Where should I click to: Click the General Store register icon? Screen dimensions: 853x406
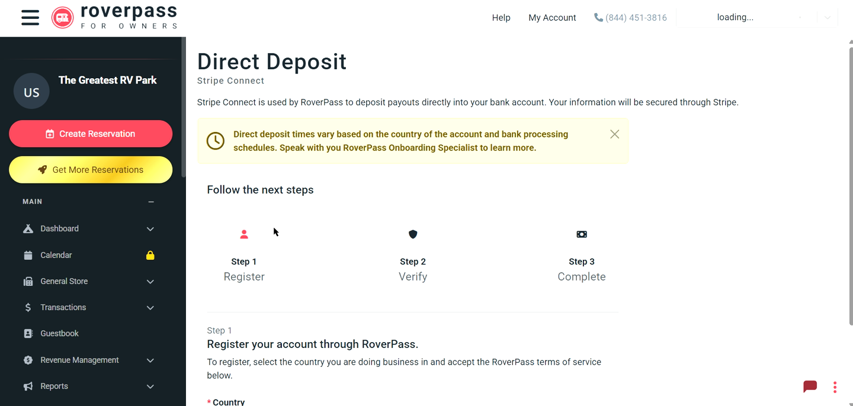point(28,282)
